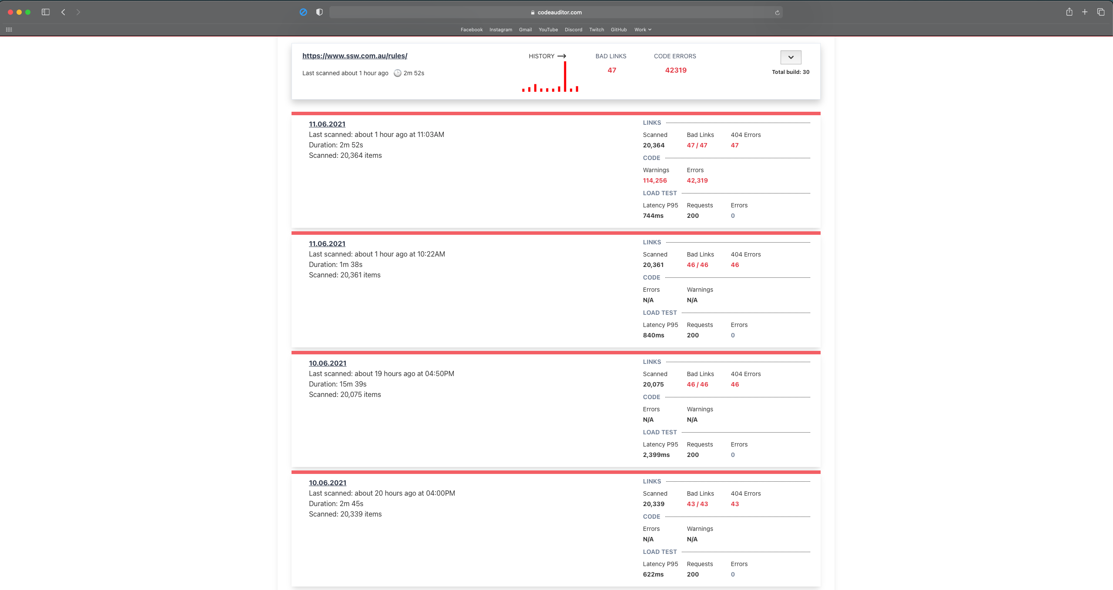Click the clock icon next to 2m 52s
The height and width of the screenshot is (590, 1113).
397,73
